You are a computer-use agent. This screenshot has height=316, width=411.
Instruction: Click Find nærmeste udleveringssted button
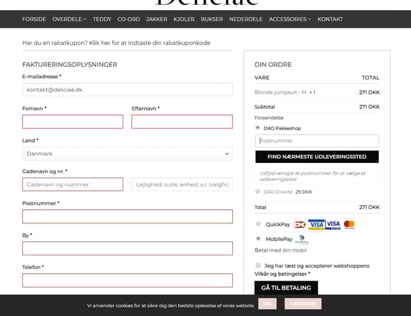coord(317,157)
